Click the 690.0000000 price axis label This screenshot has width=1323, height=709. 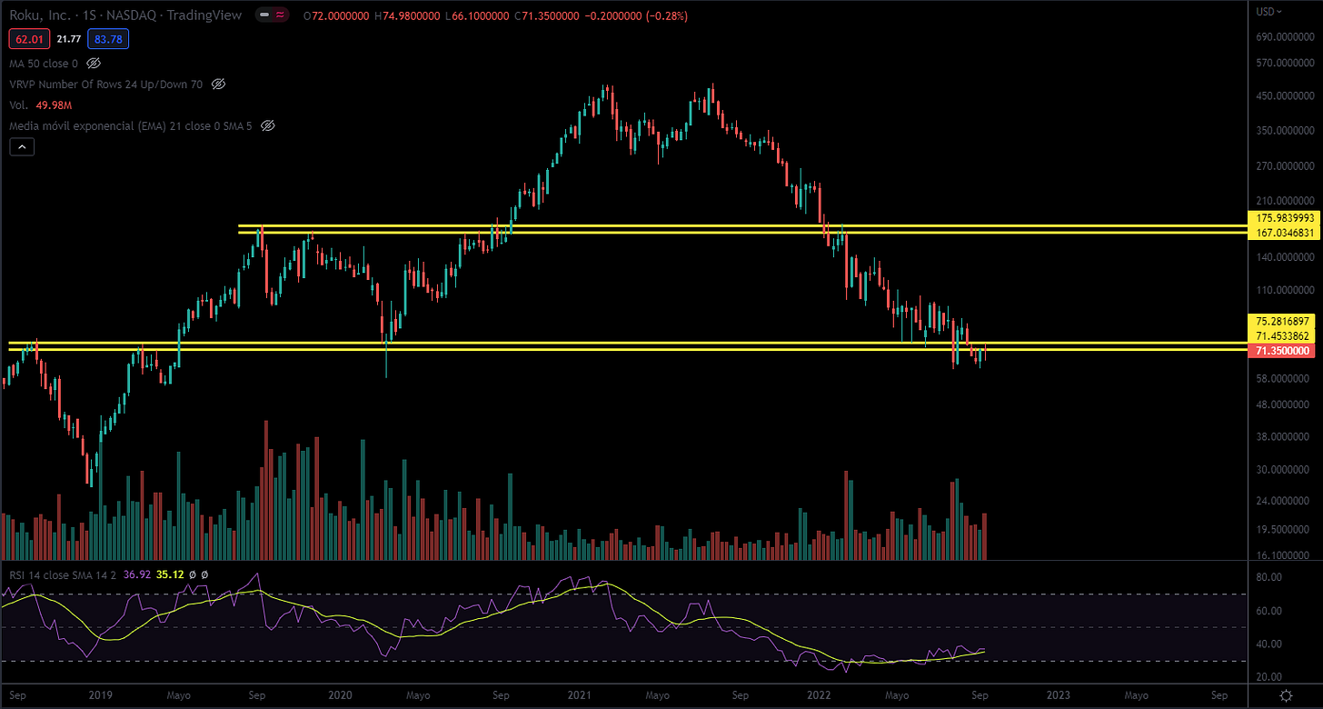point(1285,37)
